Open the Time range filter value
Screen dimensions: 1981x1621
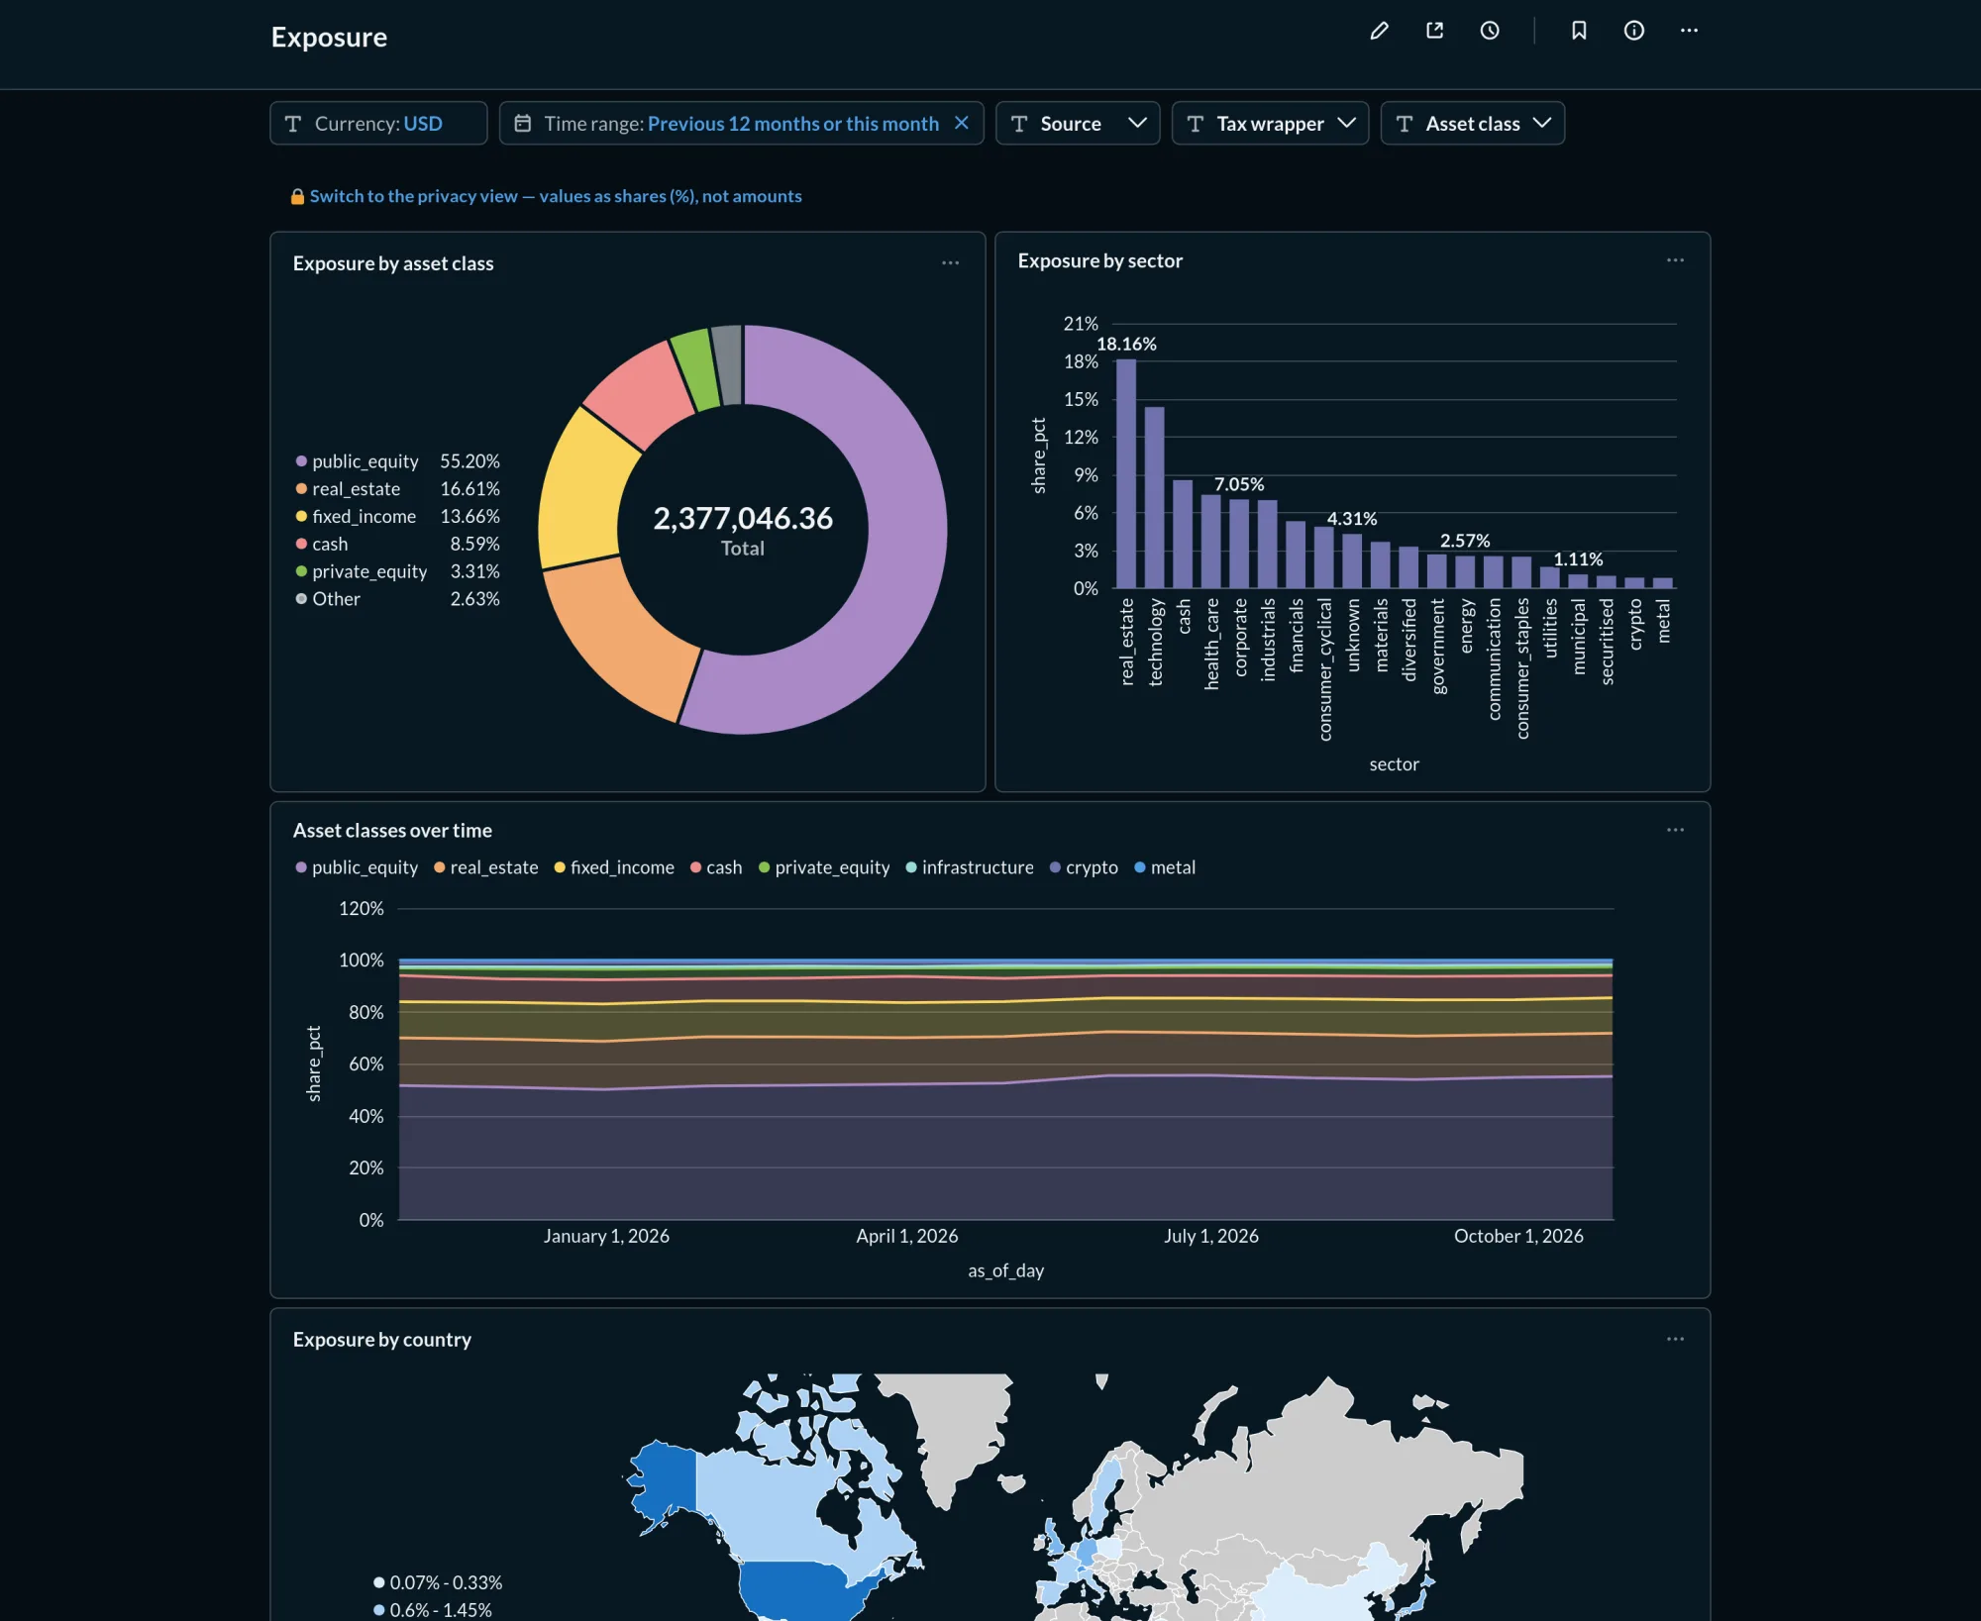tap(793, 124)
